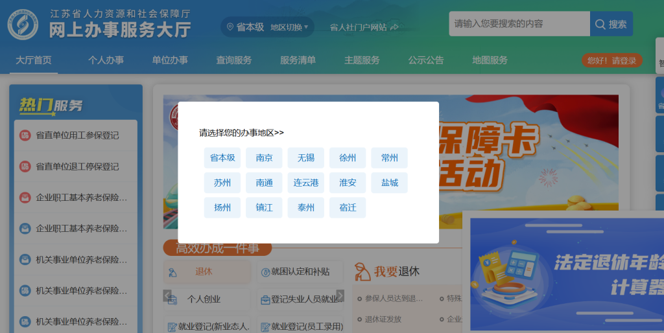
Task: Click the edit icon before 就业登记(员工录用)
Action: point(265,327)
